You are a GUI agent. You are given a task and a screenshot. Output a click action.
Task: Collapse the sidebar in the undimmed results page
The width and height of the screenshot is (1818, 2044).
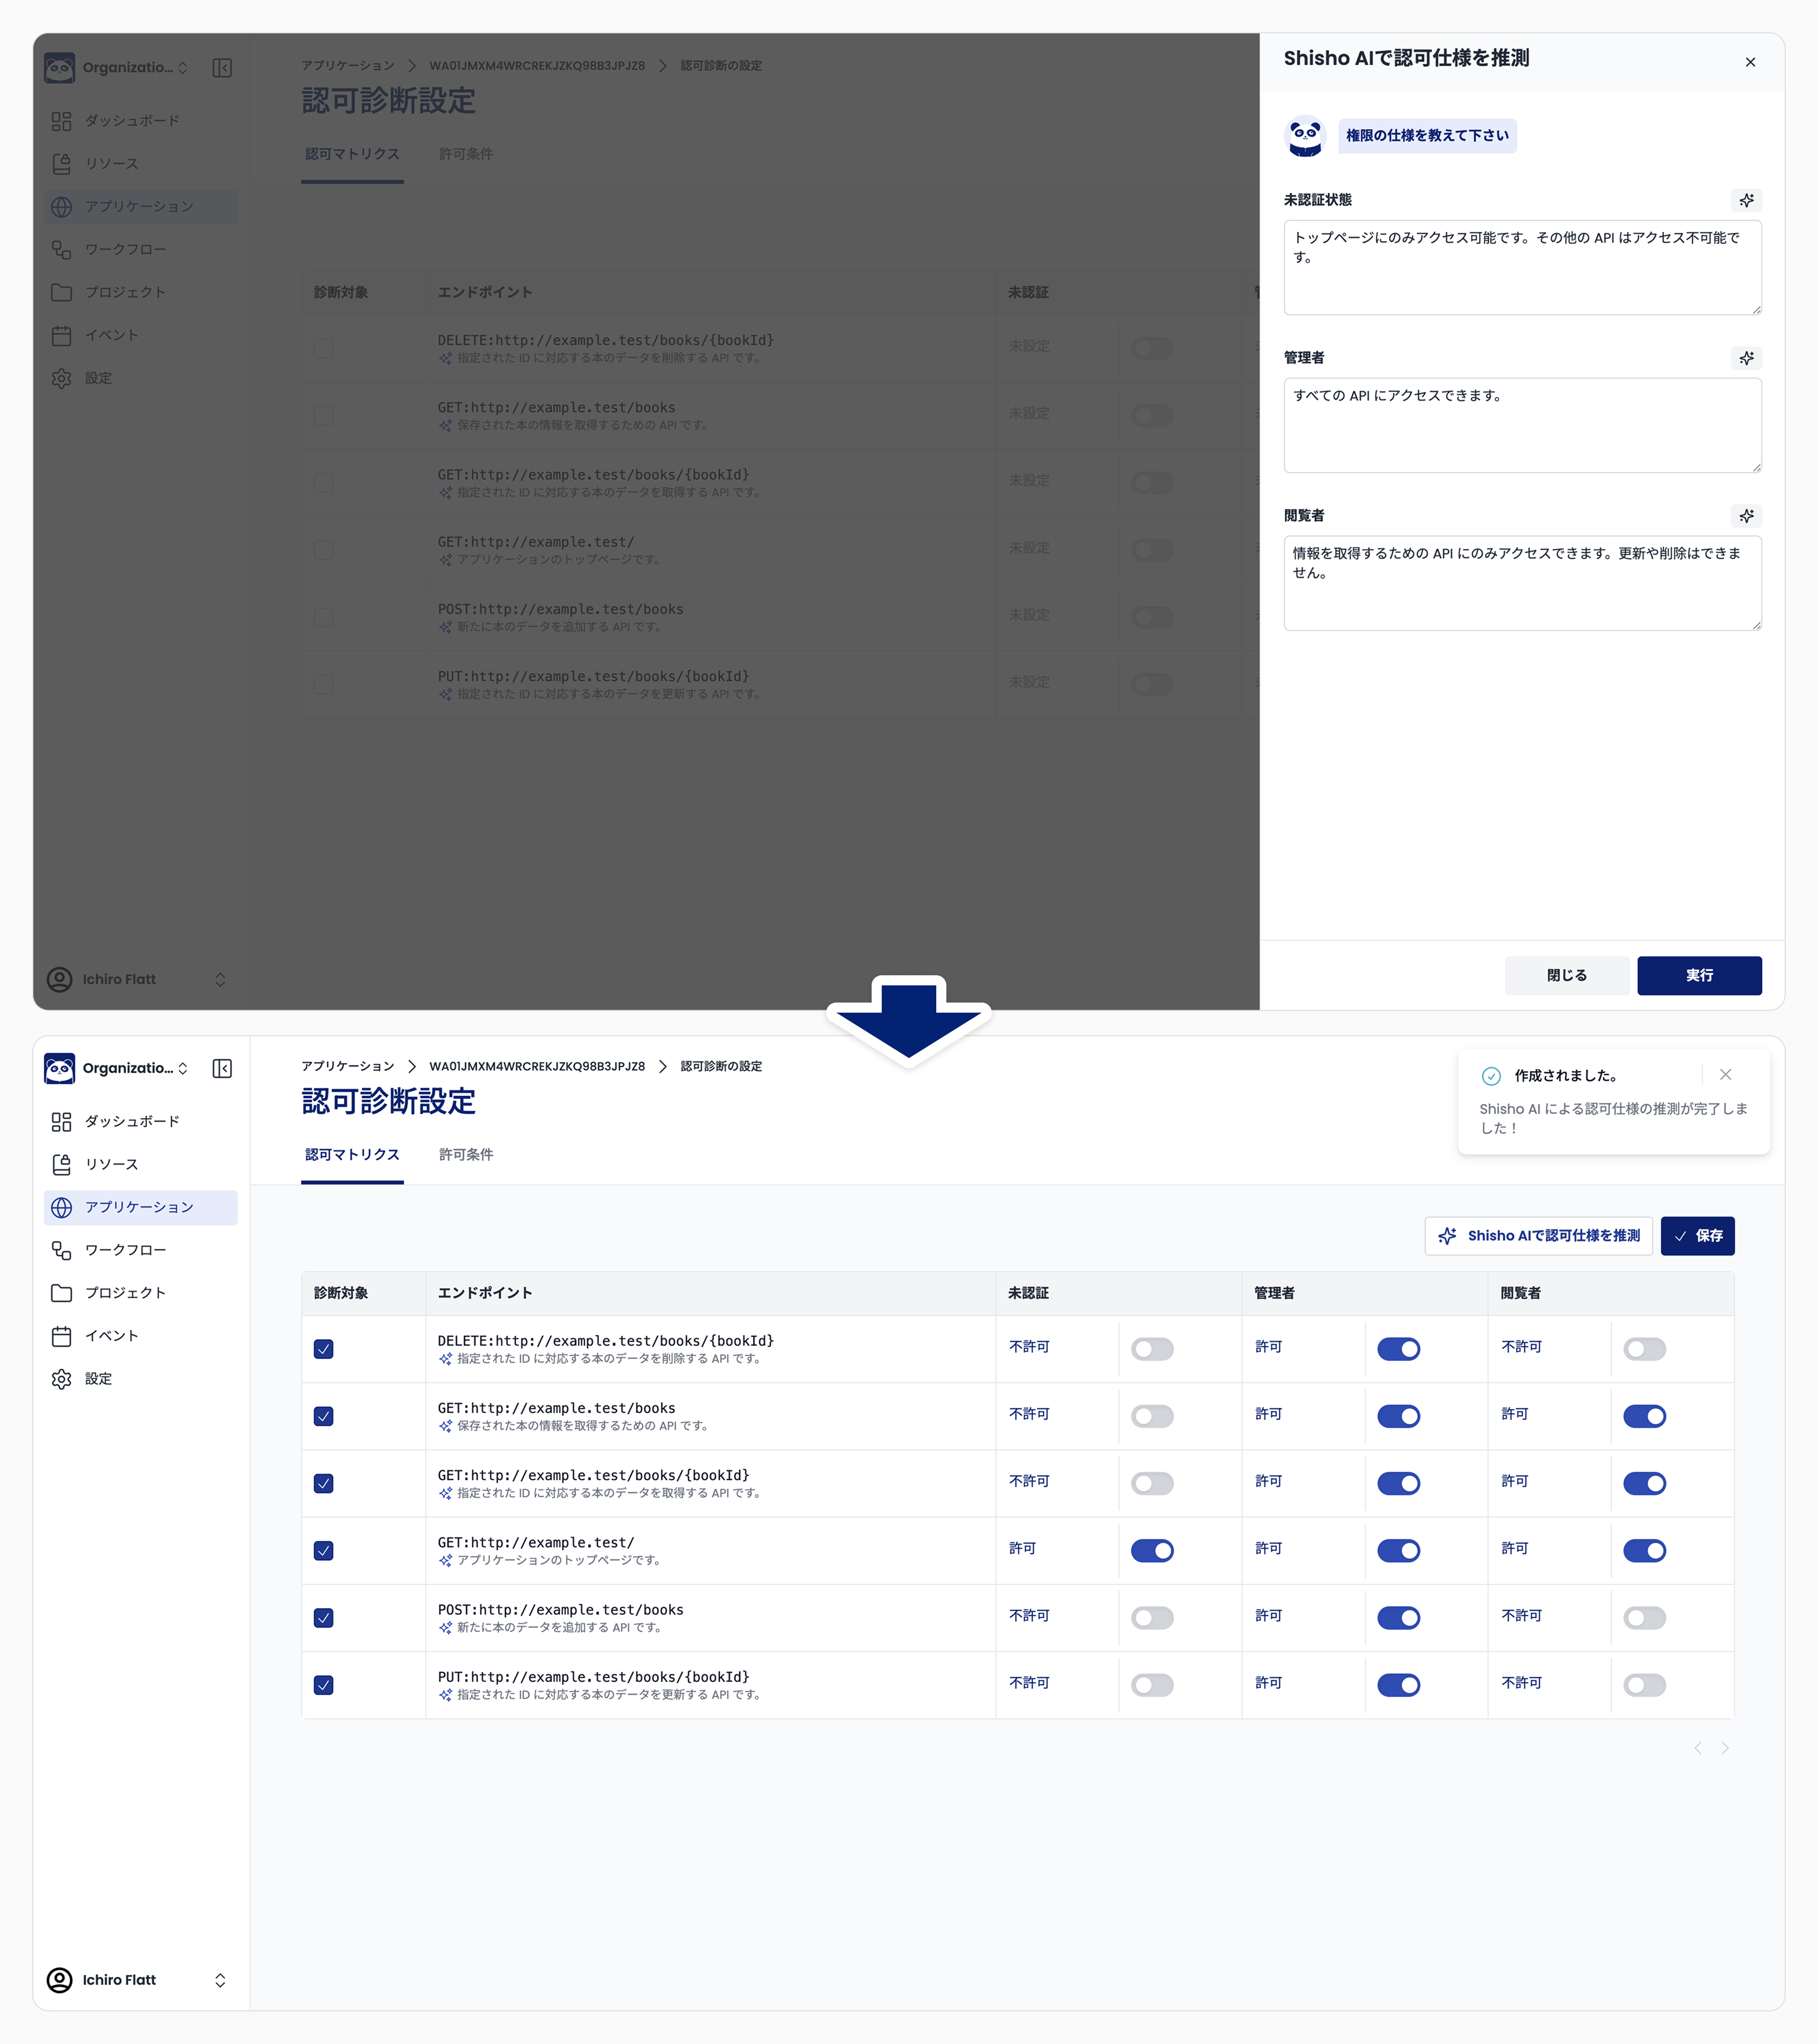coord(222,1069)
